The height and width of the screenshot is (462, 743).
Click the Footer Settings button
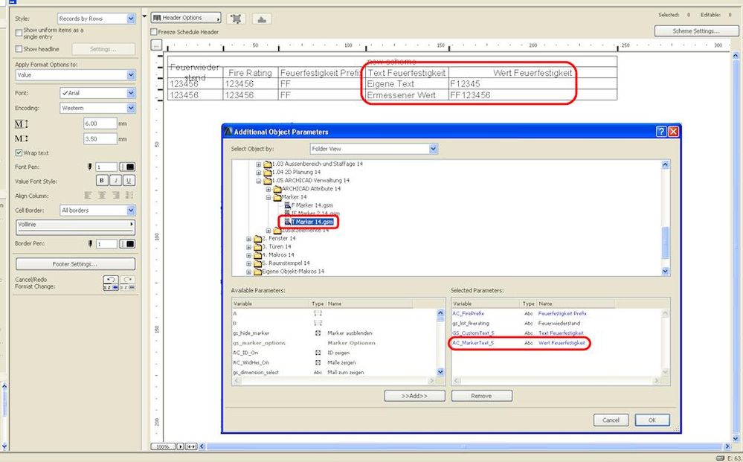click(x=75, y=264)
